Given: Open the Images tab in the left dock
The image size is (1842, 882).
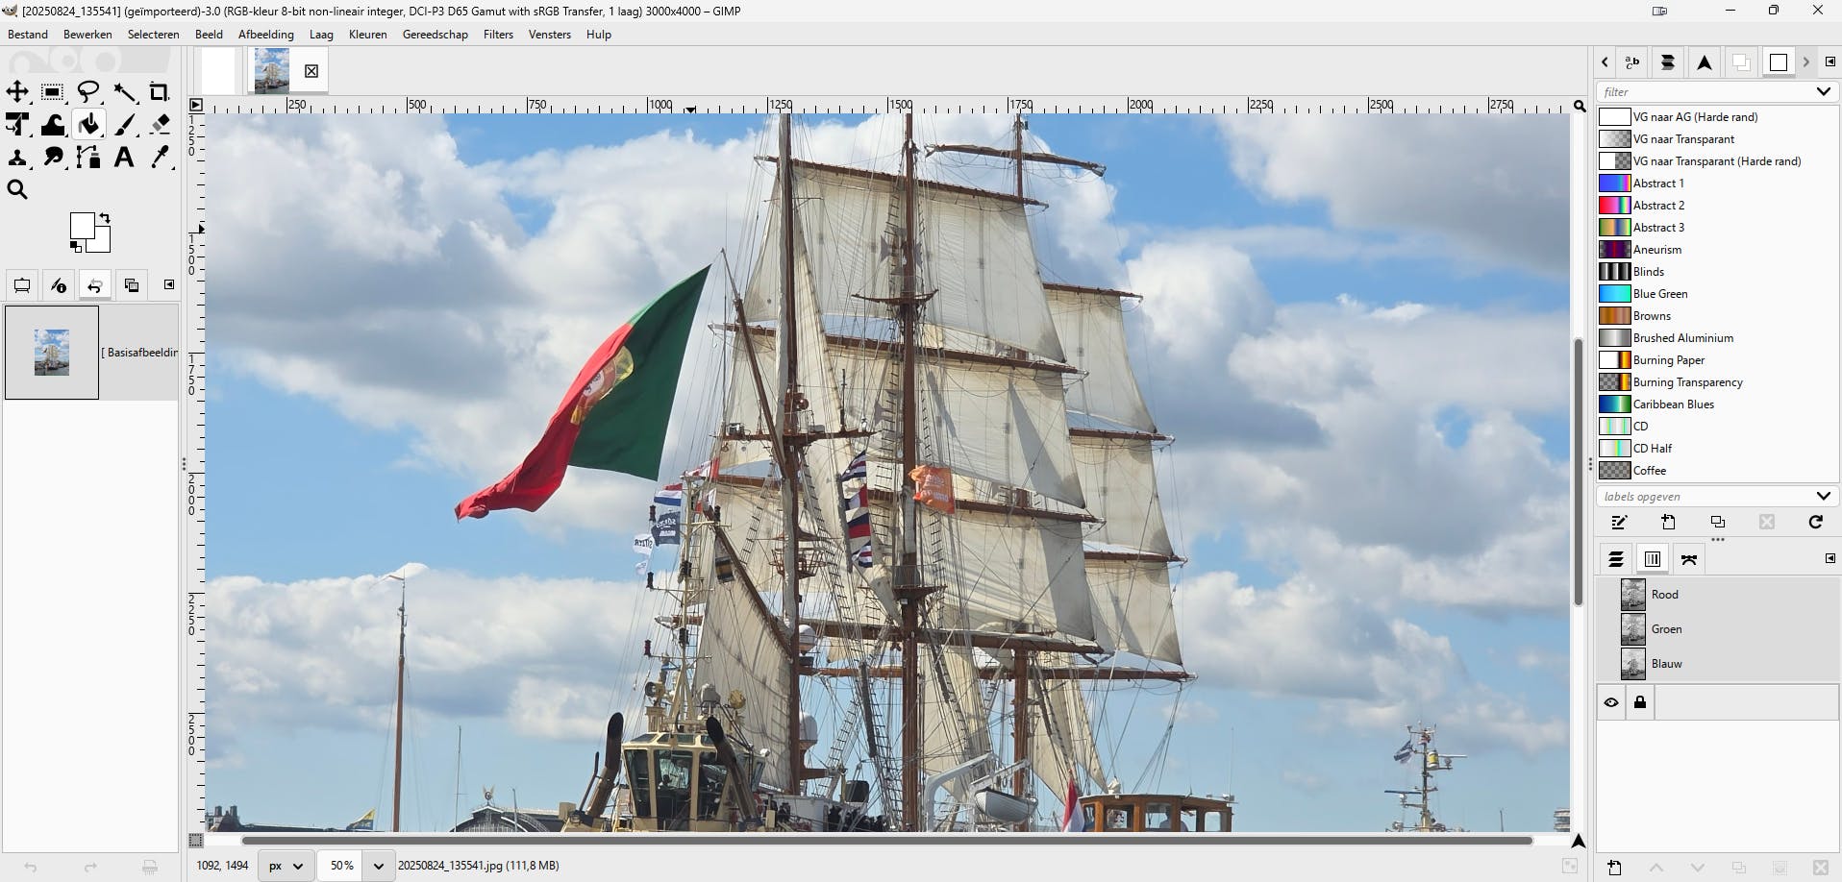Looking at the screenshot, I should point(132,285).
